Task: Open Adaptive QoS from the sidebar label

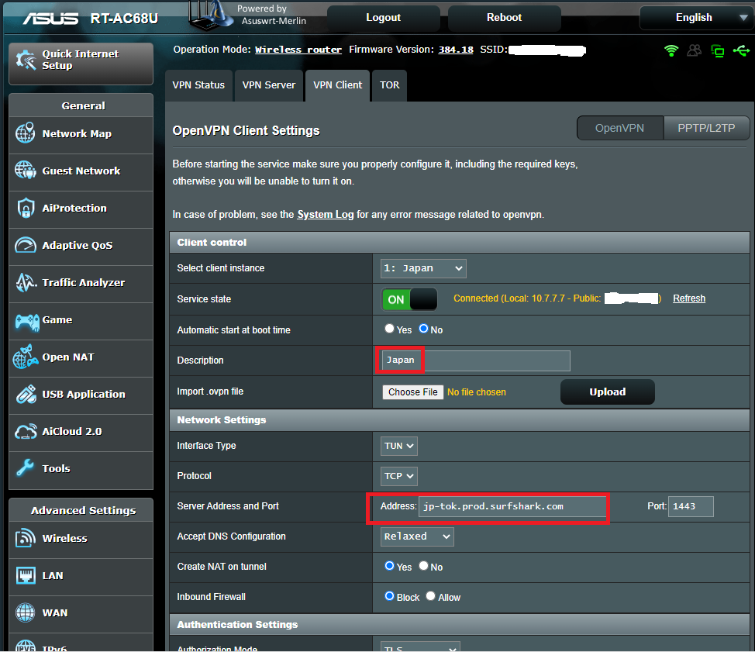Action: pyautogui.click(x=78, y=246)
